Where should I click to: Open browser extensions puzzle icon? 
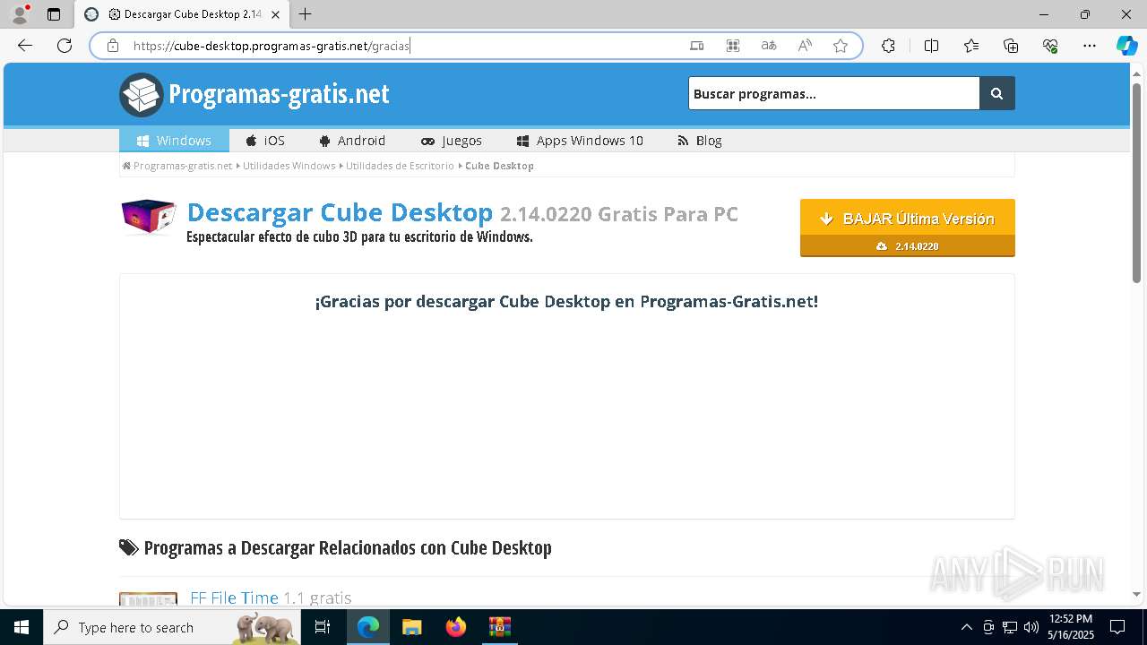point(888,46)
